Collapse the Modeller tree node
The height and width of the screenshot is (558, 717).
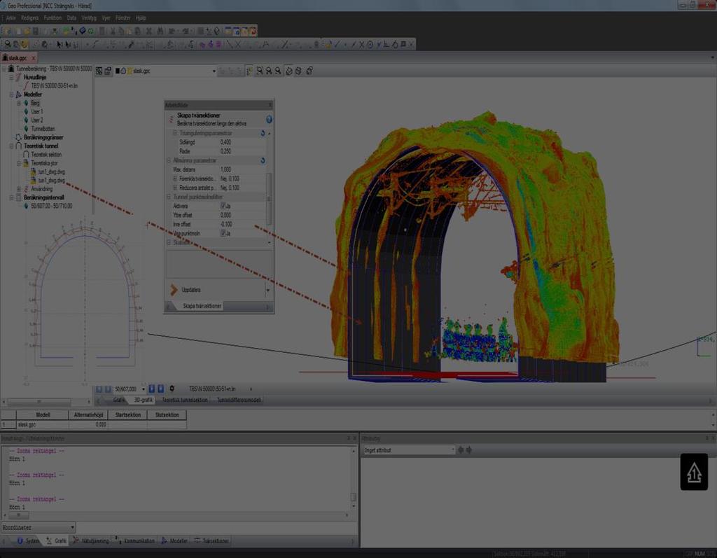pyautogui.click(x=11, y=95)
